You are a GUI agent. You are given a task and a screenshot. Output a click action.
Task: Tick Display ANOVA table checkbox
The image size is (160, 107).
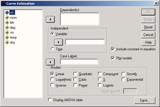tap(50, 100)
